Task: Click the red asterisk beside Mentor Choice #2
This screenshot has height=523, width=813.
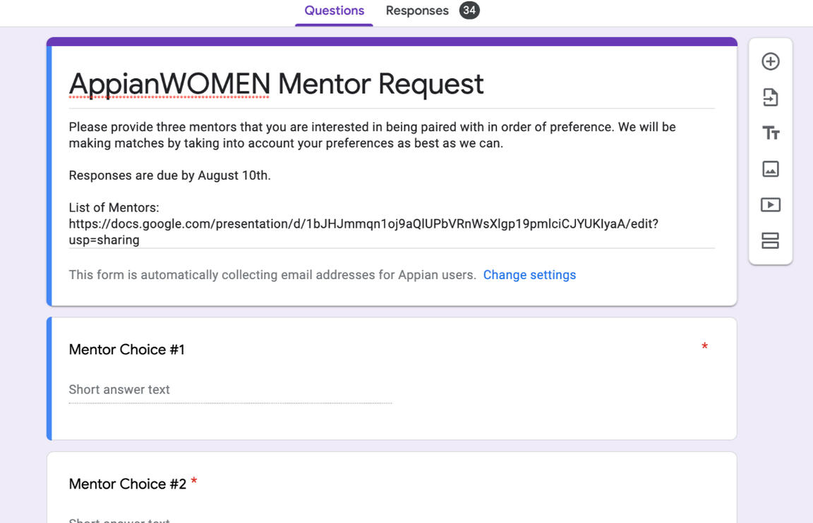Action: (x=194, y=481)
